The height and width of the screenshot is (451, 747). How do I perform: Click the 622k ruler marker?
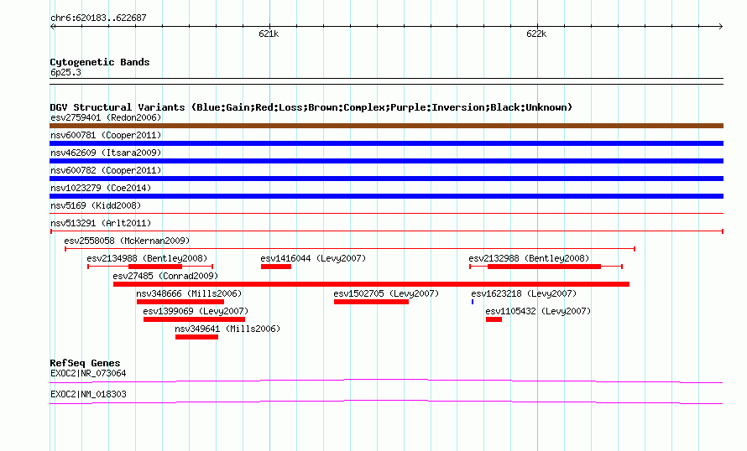click(x=536, y=34)
